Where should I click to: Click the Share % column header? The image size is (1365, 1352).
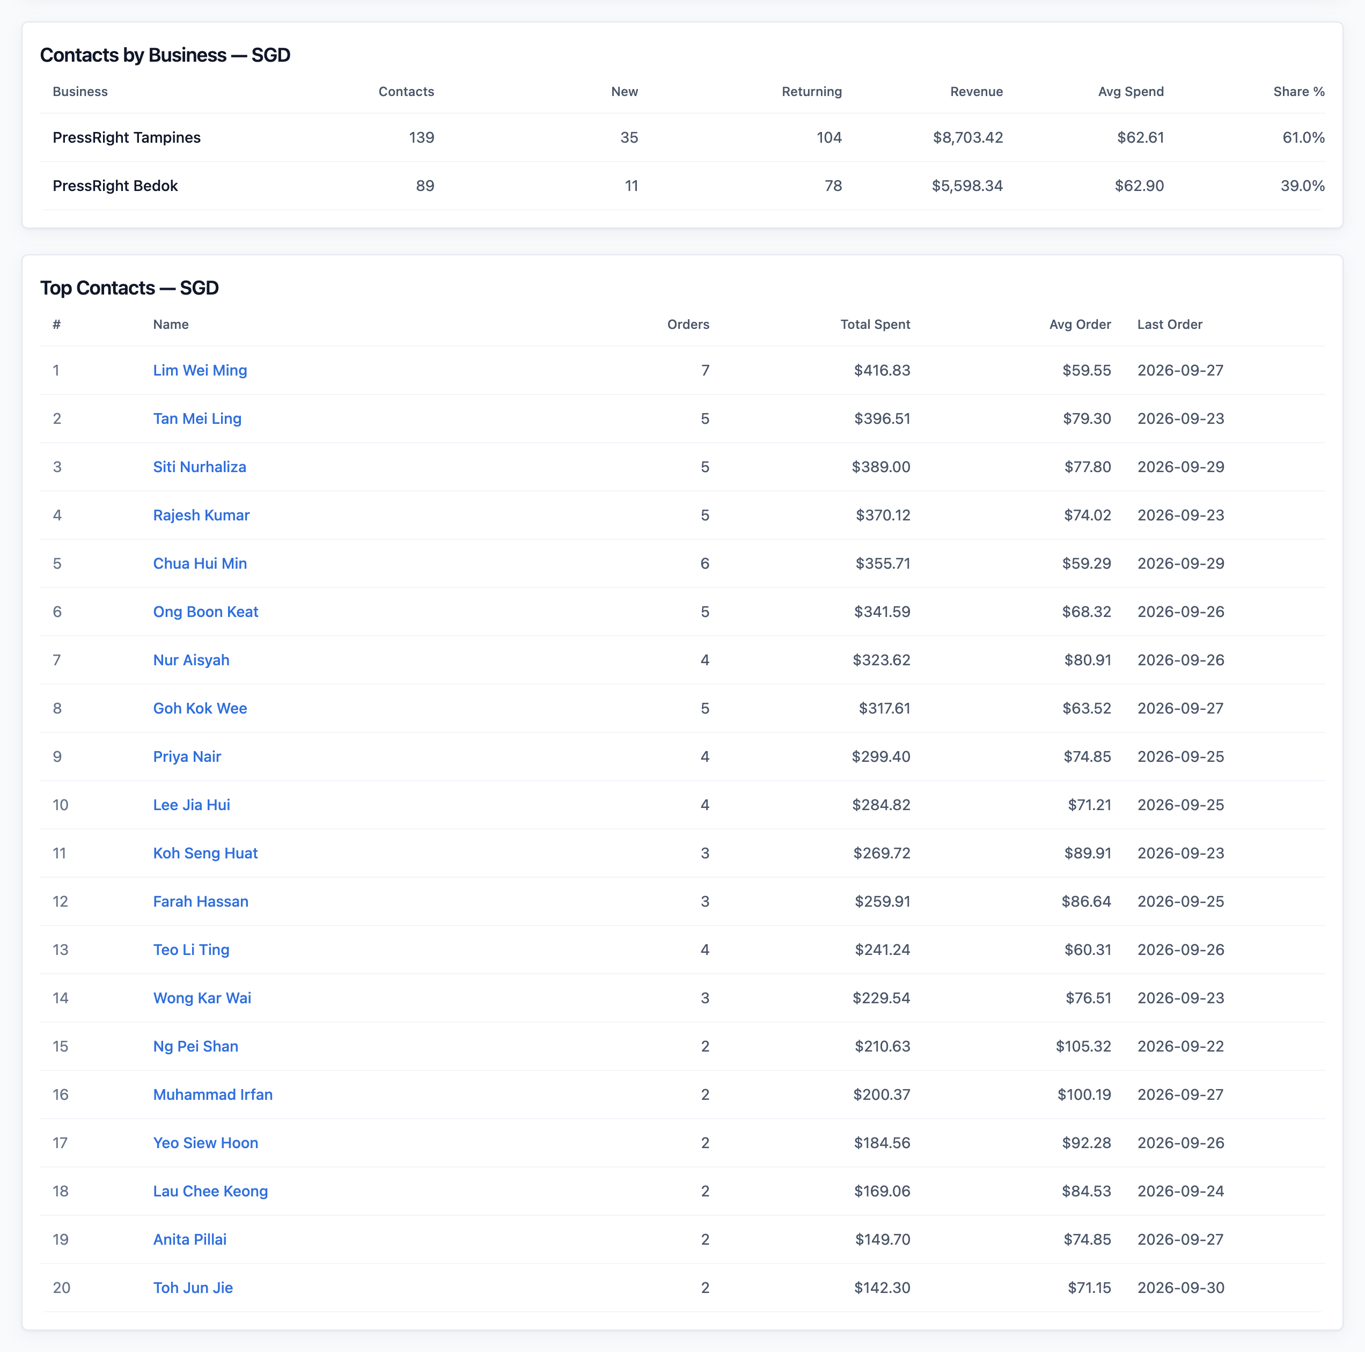pyautogui.click(x=1298, y=91)
